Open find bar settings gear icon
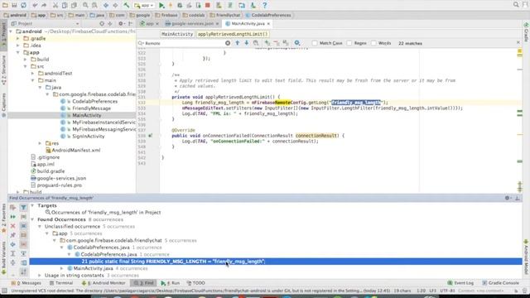Screen dimensions: 530x298 point(296,43)
